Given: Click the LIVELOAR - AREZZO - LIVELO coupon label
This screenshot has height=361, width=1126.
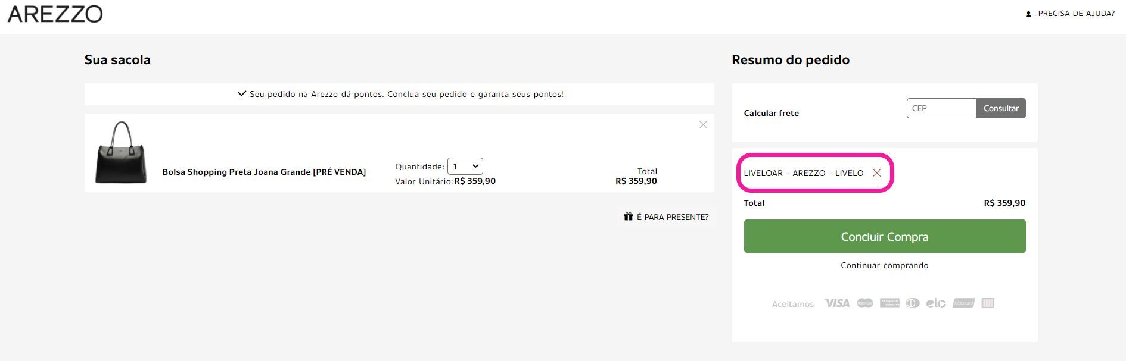Looking at the screenshot, I should [x=803, y=173].
